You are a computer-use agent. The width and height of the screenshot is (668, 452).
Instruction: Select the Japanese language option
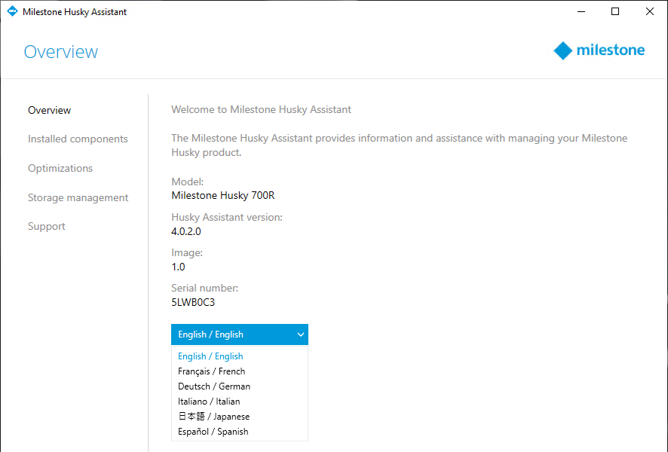pos(213,417)
